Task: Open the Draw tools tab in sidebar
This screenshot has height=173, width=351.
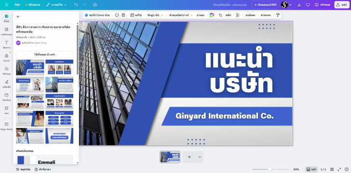Action: pos(6,84)
